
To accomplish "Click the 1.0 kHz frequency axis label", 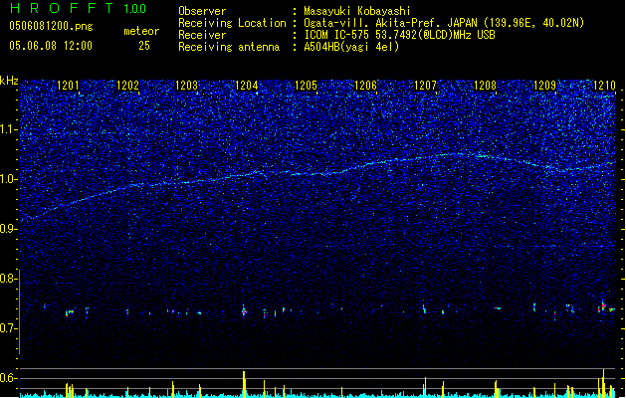I will click(8, 179).
